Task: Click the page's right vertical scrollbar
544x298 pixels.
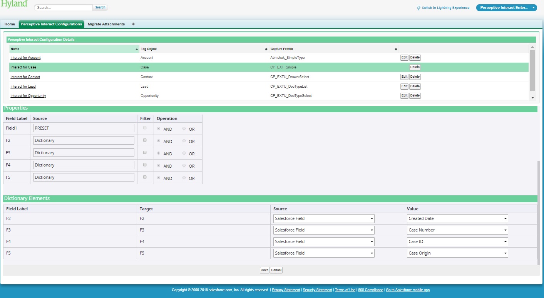Action: tap(539, 213)
